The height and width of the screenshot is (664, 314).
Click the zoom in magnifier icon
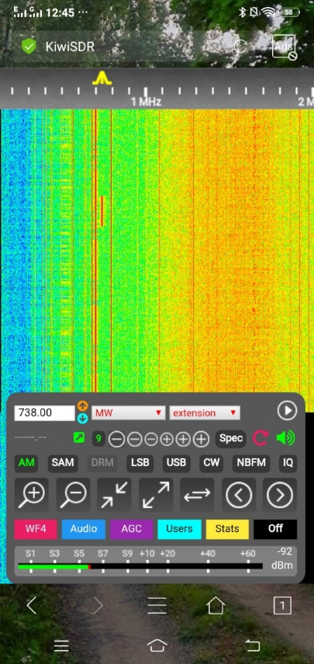pyautogui.click(x=31, y=495)
